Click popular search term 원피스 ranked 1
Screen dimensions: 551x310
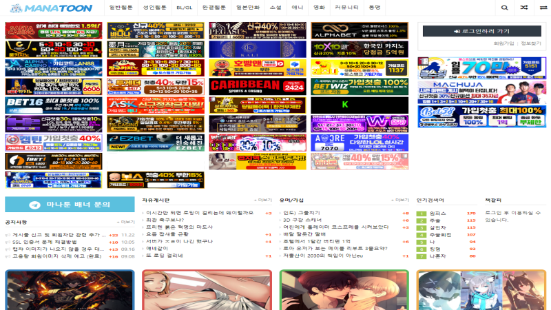tap(438, 214)
